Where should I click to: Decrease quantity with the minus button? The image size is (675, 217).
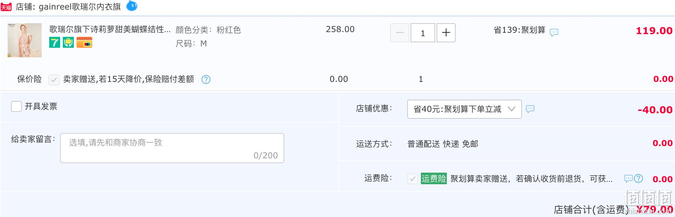(399, 33)
